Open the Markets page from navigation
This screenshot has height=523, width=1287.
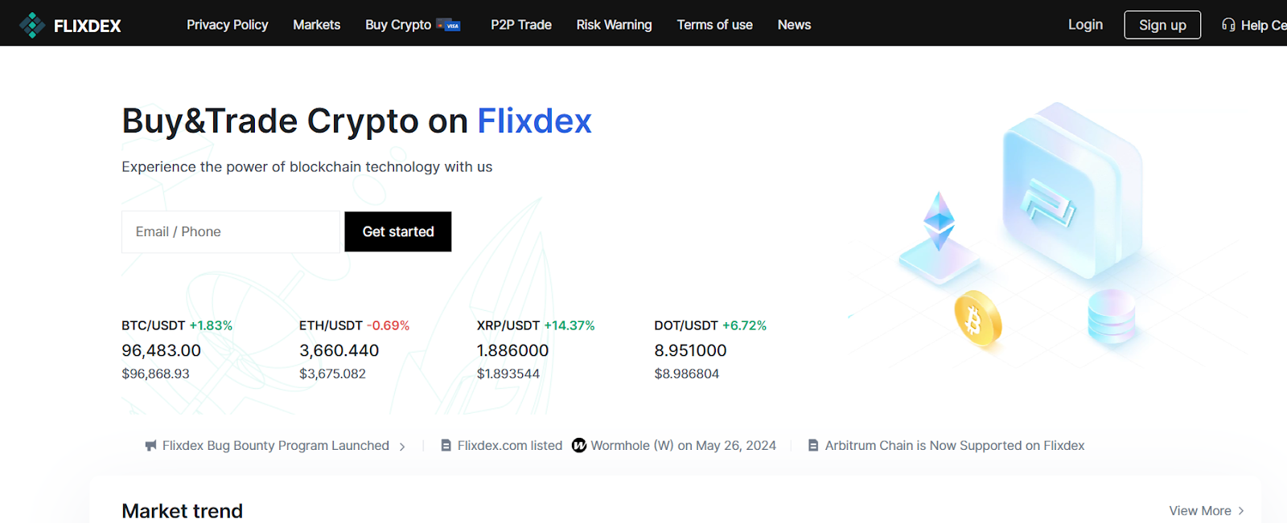tap(316, 25)
